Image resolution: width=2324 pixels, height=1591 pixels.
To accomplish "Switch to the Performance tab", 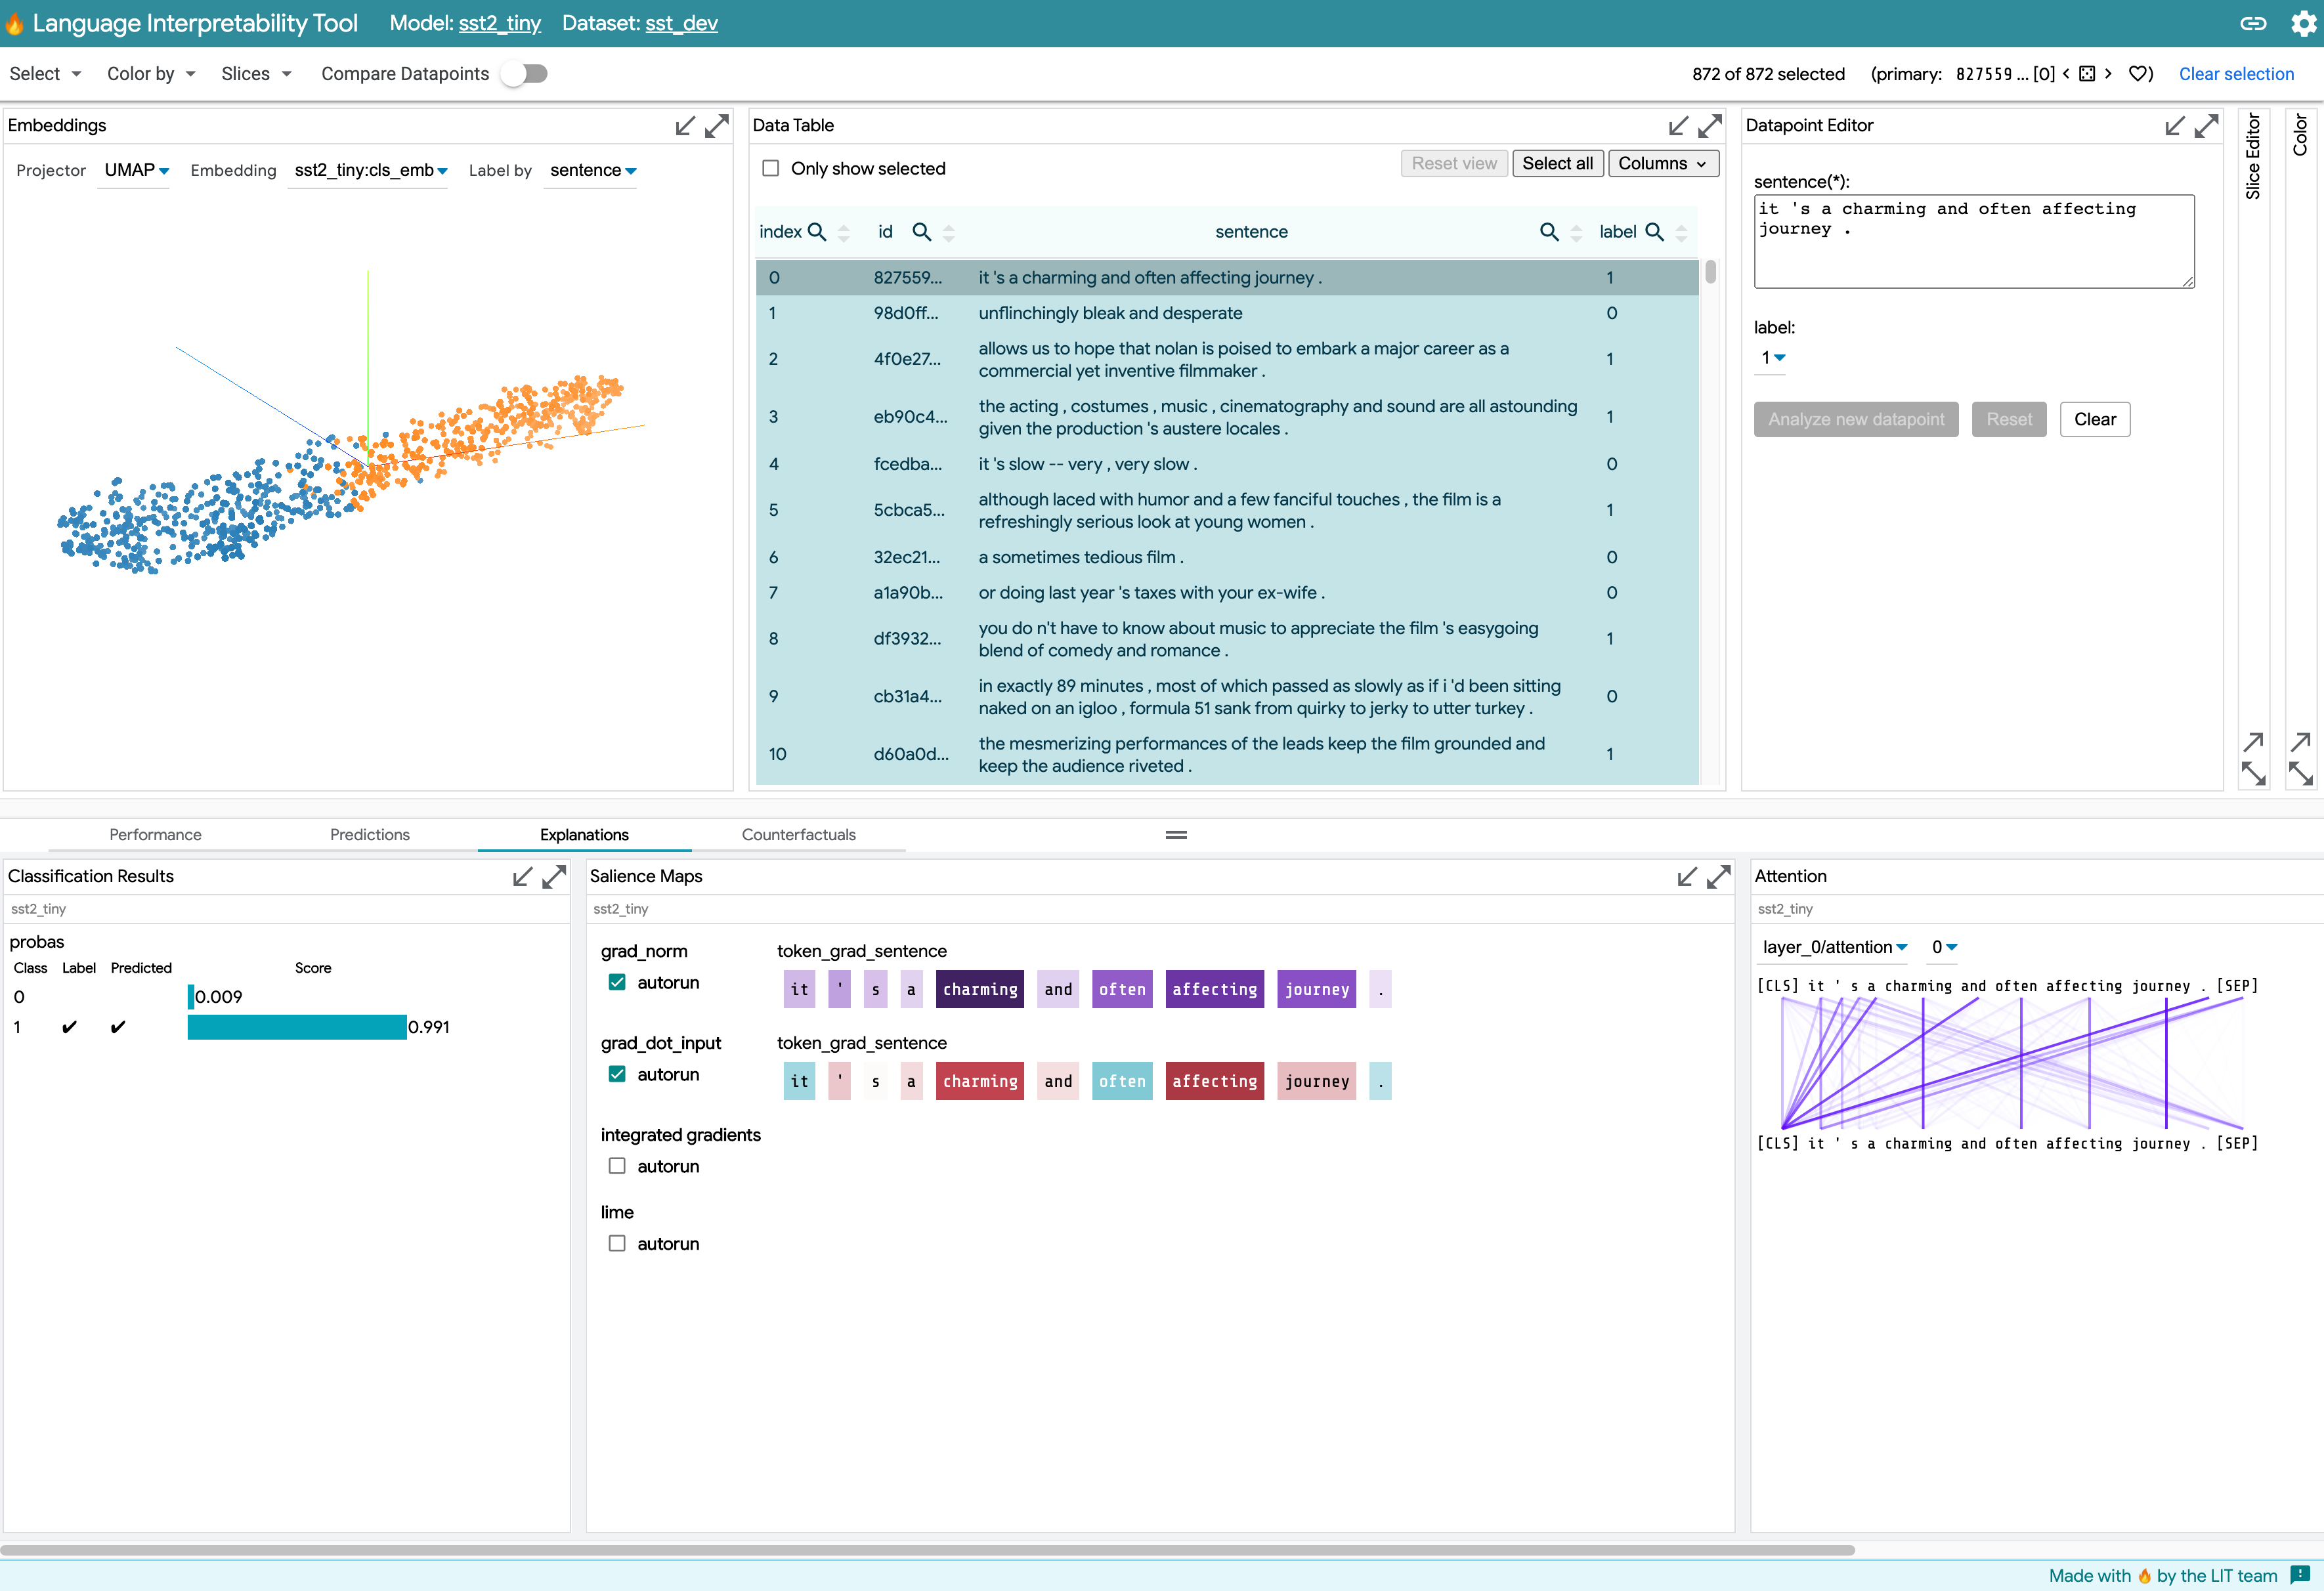I will (x=156, y=834).
